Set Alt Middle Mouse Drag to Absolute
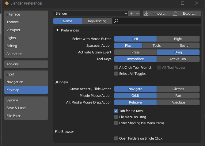 pyautogui.click(x=178, y=102)
